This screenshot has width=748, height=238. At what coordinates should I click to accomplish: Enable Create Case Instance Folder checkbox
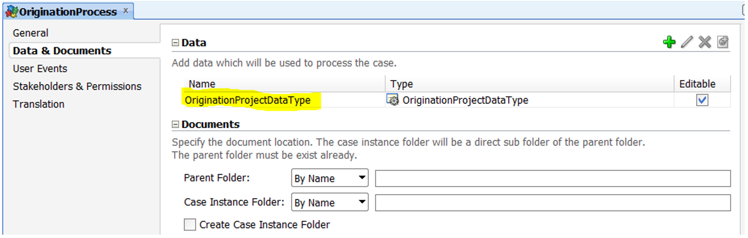(x=190, y=224)
